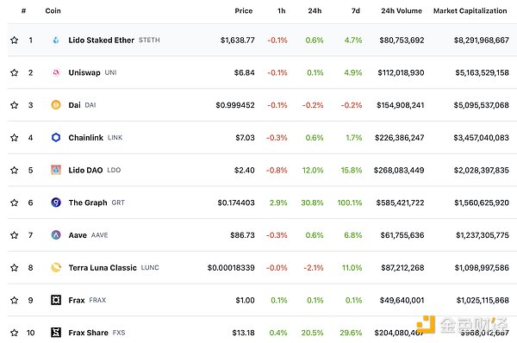Select The Graph logo icon

(56, 203)
